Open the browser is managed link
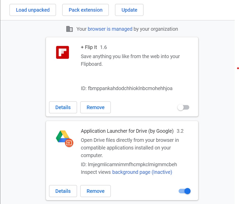The image size is (239, 204). pyautogui.click(x=110, y=29)
